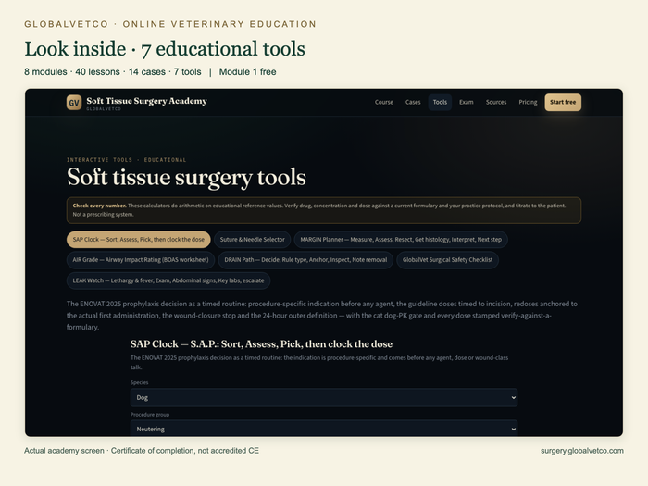This screenshot has width=648, height=486.
Task: Click the GLOBALVETCO online veterinary education header
Action: coord(170,24)
